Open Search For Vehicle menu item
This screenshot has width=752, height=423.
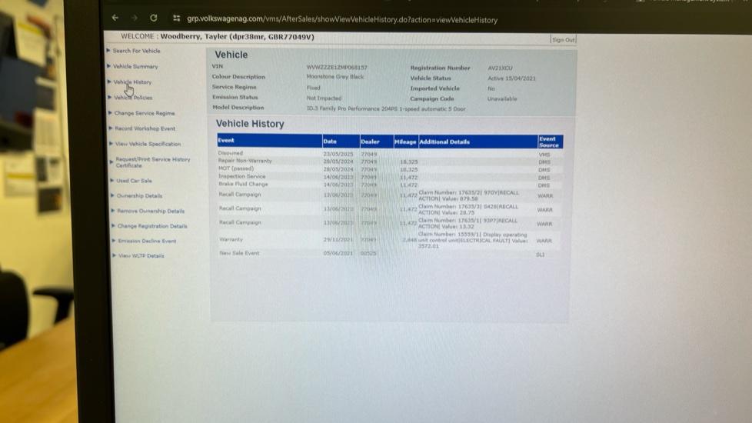pyautogui.click(x=137, y=51)
